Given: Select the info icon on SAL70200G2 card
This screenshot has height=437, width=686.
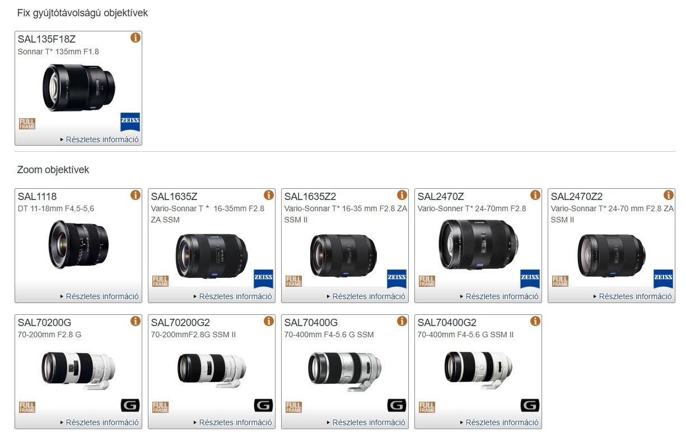Looking at the screenshot, I should click(x=269, y=321).
